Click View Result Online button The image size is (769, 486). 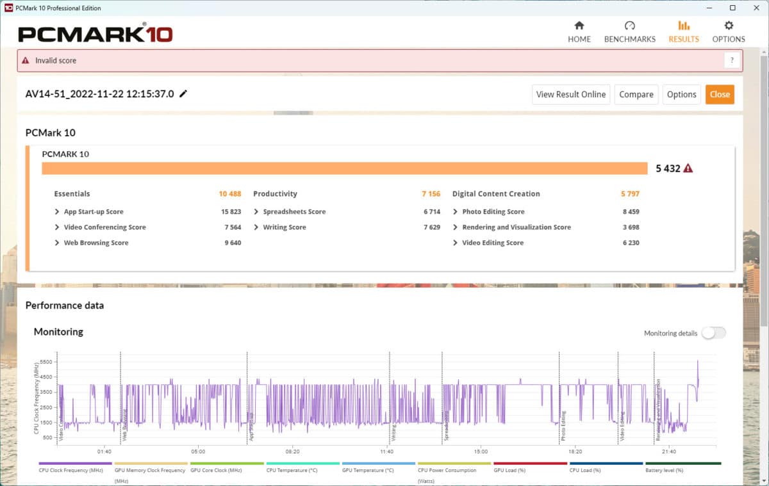(571, 94)
